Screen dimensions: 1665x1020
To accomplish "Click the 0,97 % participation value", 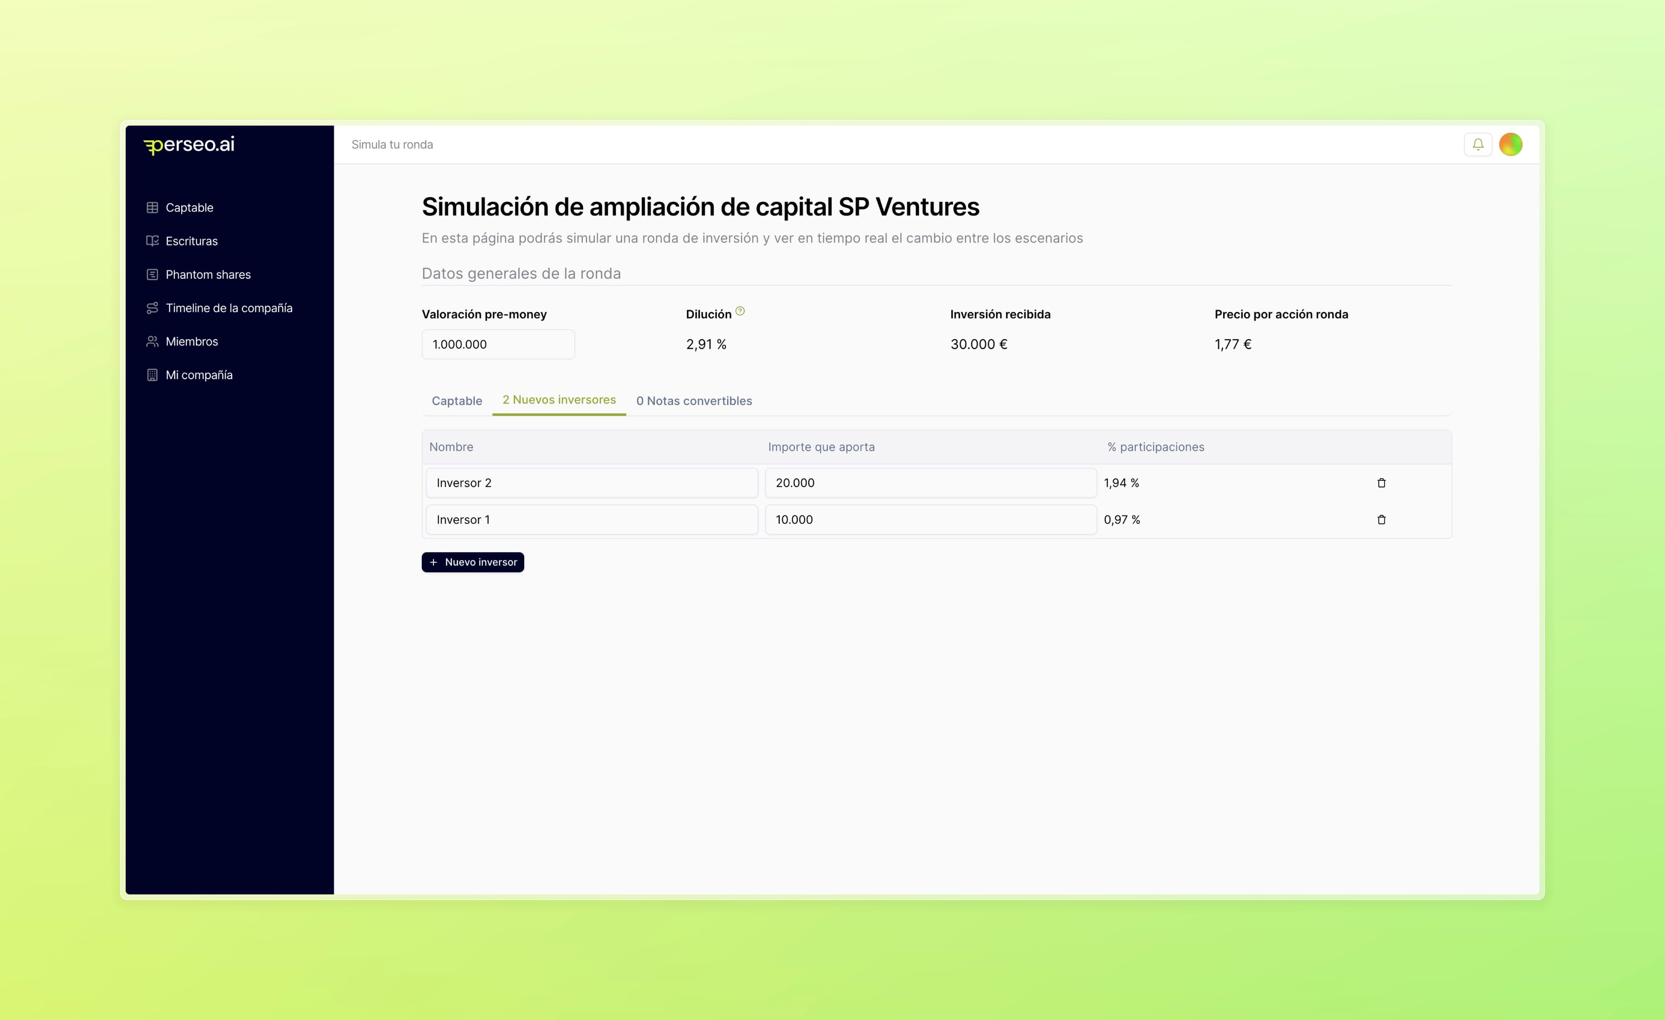I will point(1122,519).
